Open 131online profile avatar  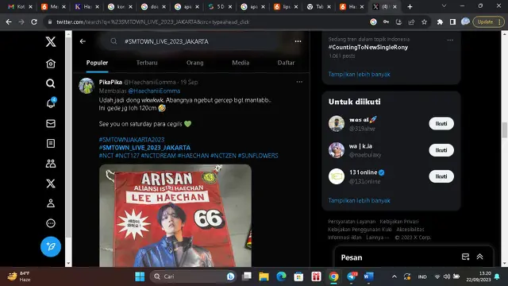337,176
